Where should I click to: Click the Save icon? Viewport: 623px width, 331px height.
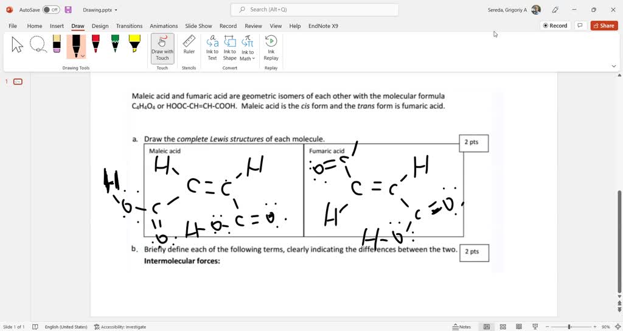pyautogui.click(x=68, y=10)
